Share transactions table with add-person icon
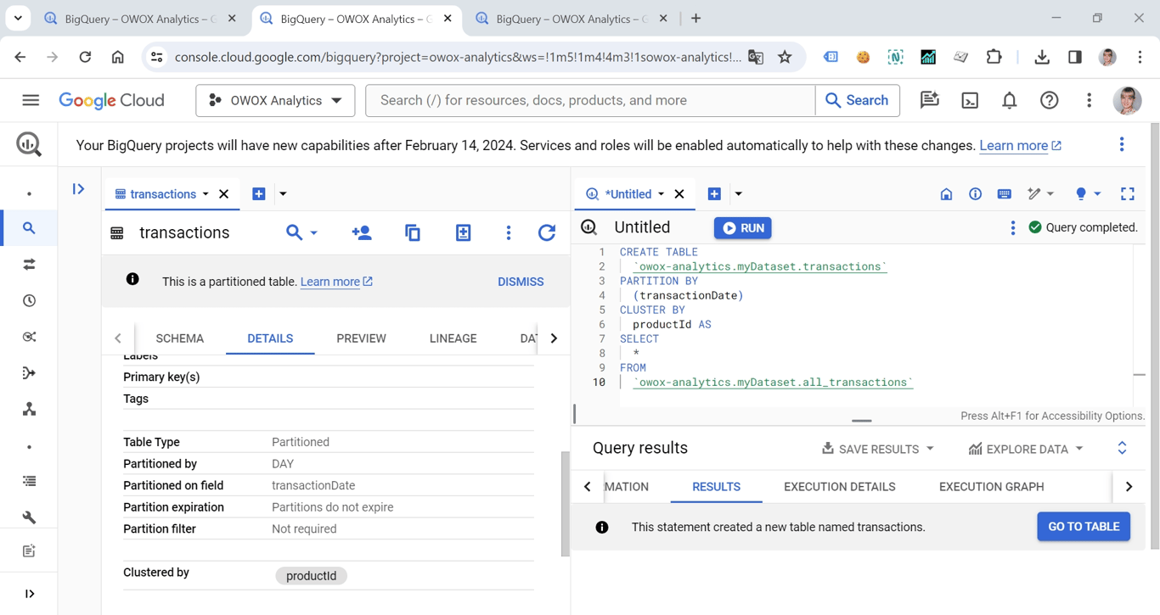The image size is (1160, 615). click(x=362, y=232)
